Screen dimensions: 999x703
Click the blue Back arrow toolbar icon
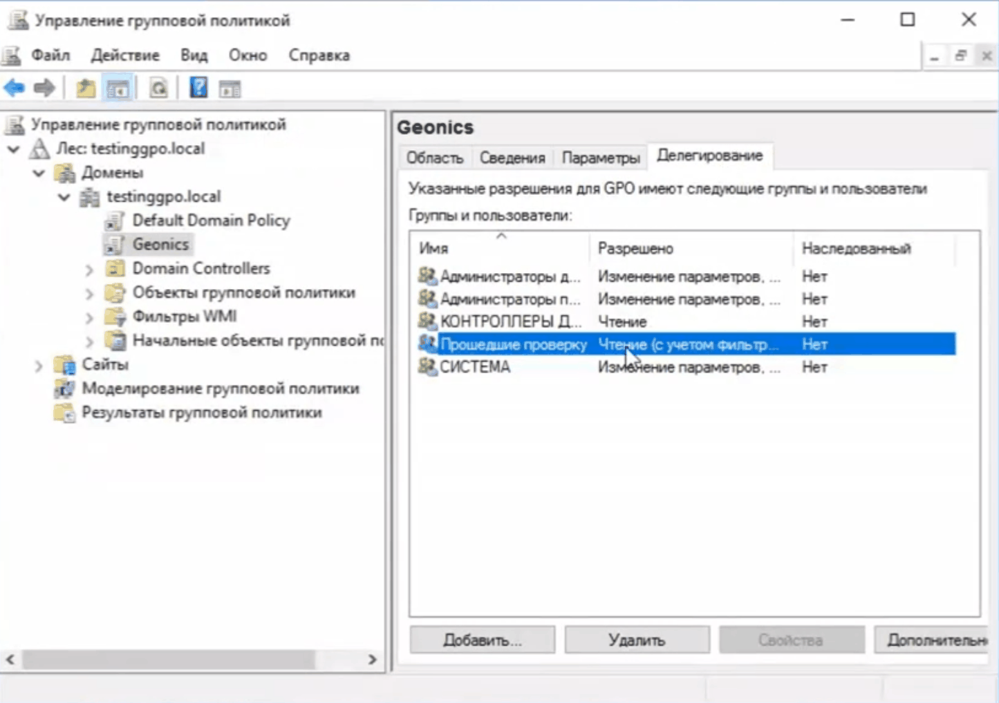pos(14,88)
